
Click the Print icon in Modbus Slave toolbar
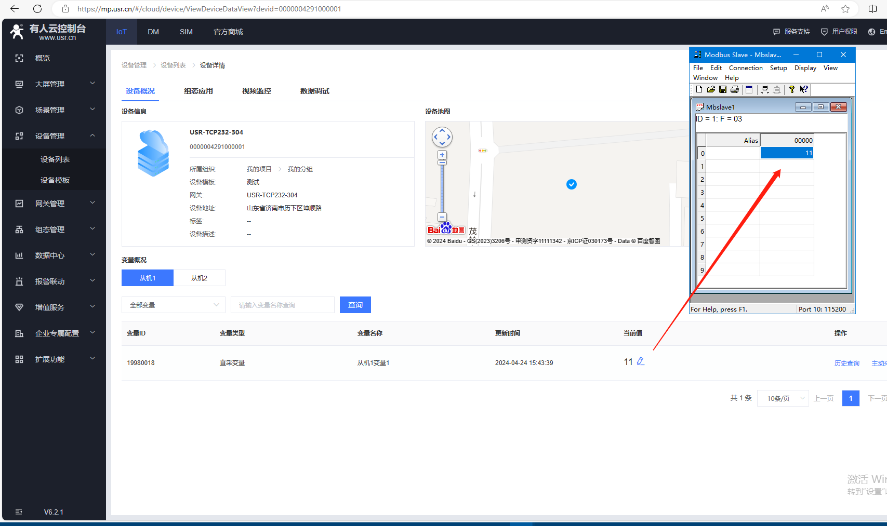[x=734, y=89]
